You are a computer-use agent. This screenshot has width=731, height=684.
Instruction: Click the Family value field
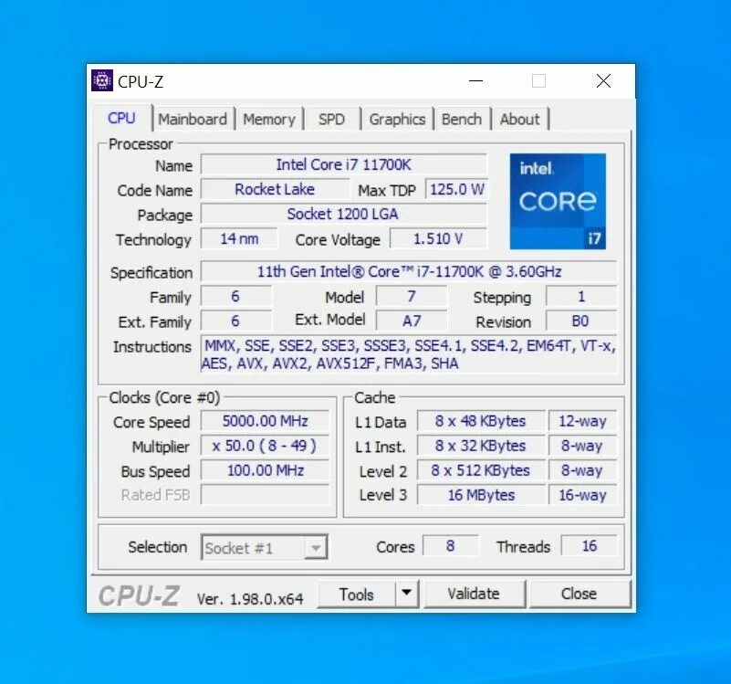(x=235, y=296)
